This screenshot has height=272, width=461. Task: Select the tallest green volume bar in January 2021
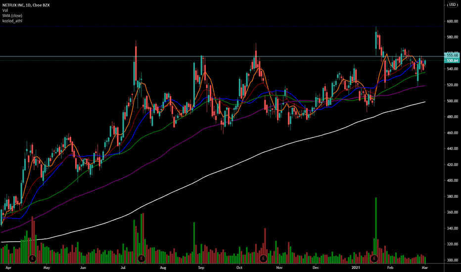[376, 230]
